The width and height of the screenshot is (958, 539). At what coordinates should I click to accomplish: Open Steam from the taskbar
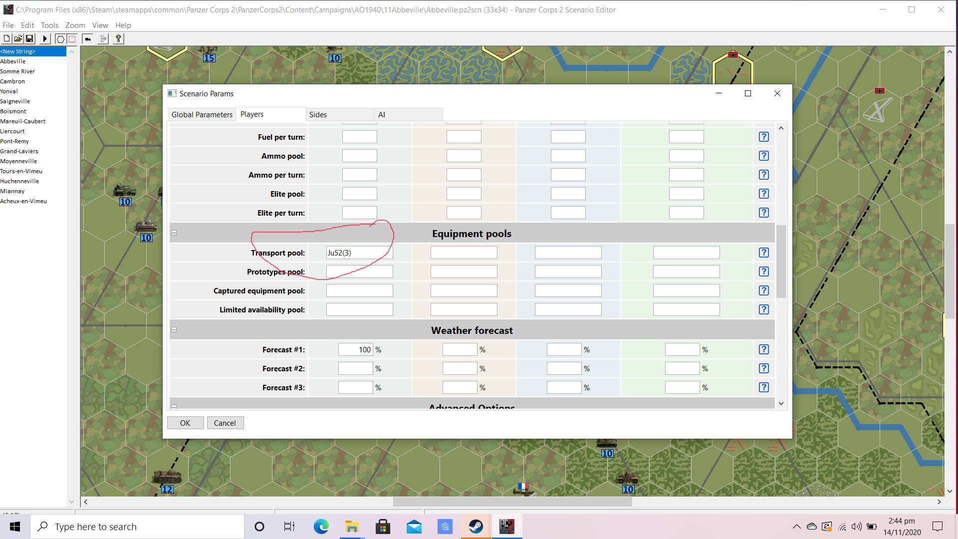point(476,527)
